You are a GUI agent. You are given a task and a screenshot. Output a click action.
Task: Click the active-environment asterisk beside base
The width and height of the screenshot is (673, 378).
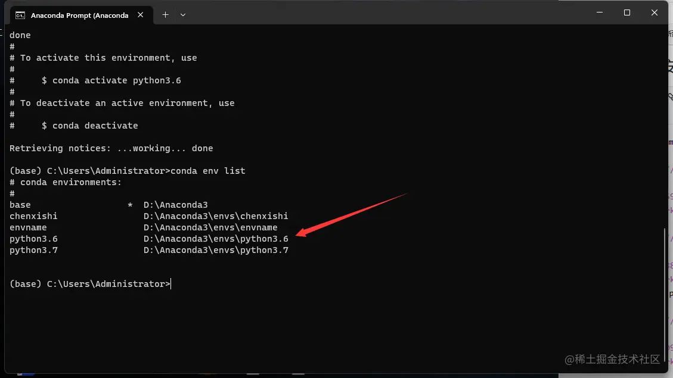click(x=130, y=205)
